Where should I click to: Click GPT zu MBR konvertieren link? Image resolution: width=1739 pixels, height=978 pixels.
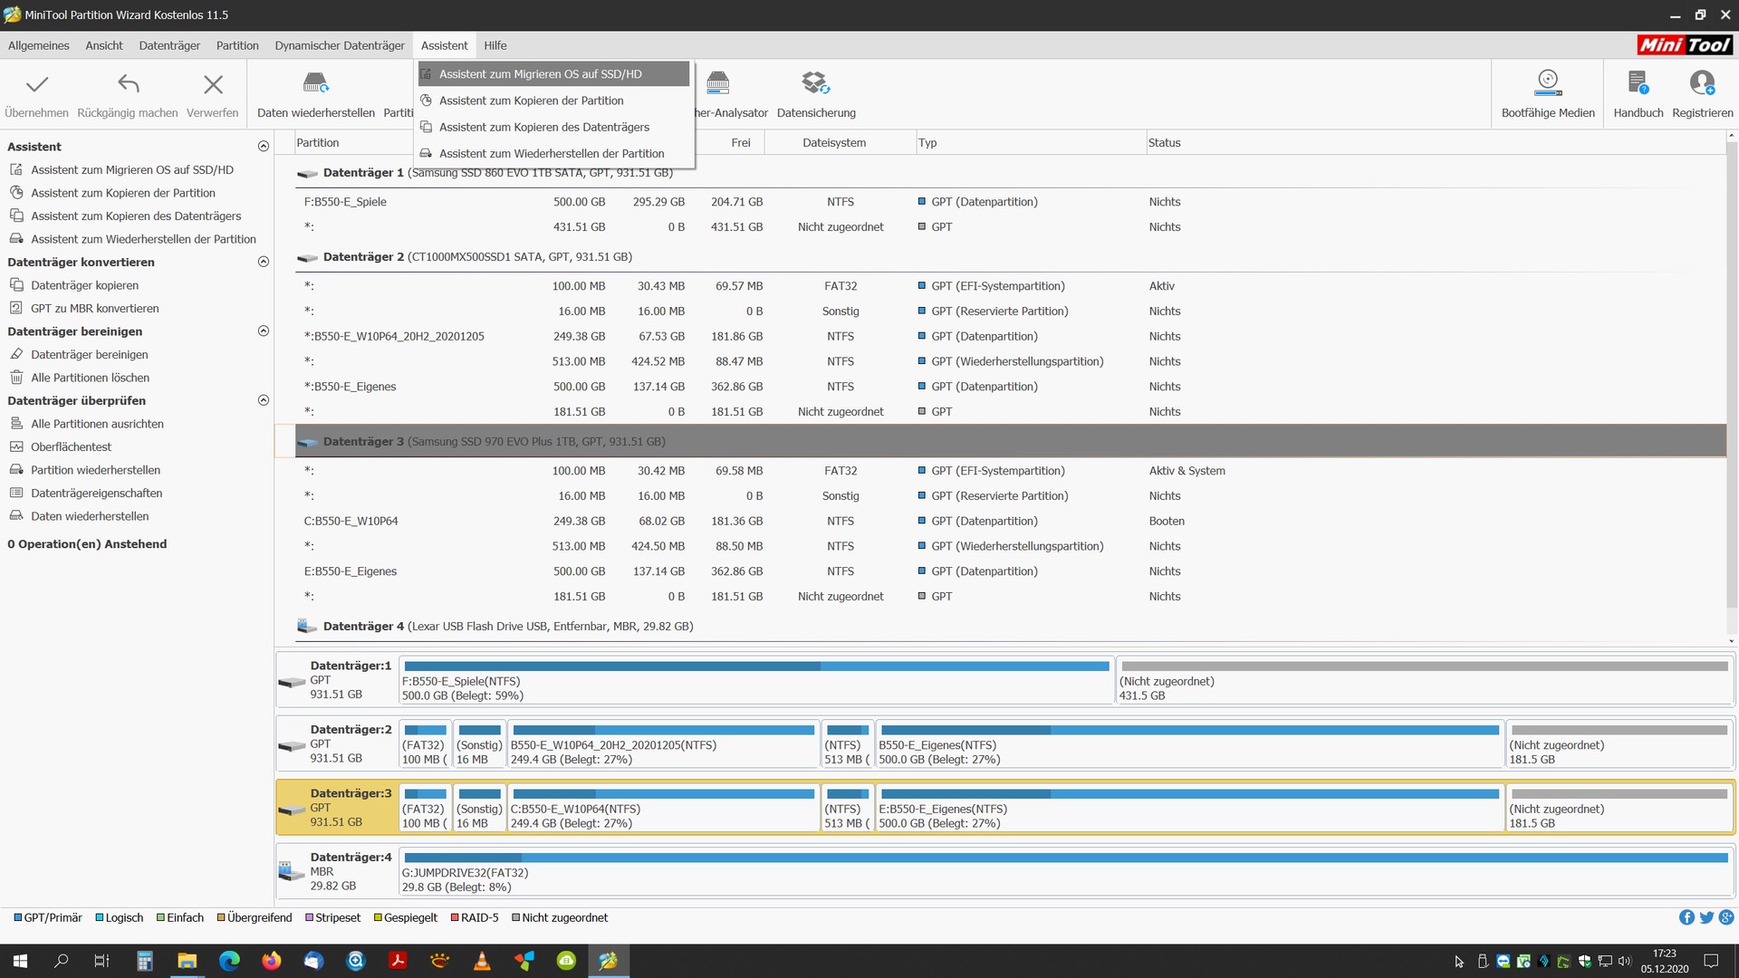(x=94, y=309)
